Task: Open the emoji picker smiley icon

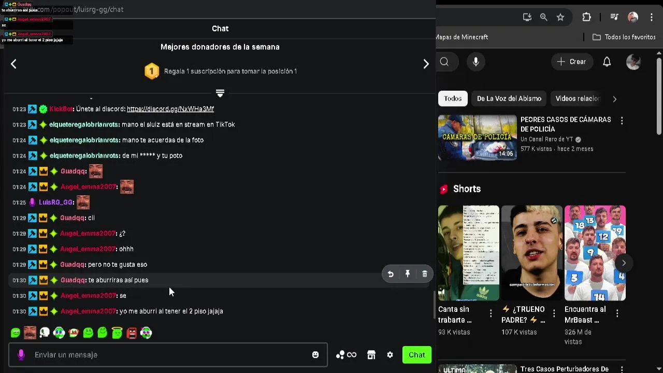Action: click(x=315, y=355)
